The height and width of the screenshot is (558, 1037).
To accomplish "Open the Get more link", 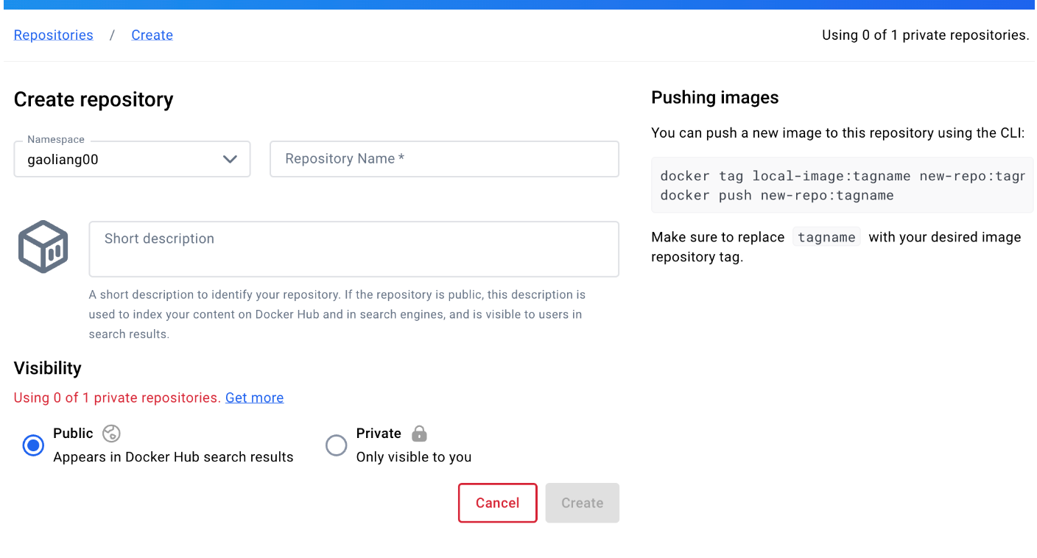I will point(254,398).
